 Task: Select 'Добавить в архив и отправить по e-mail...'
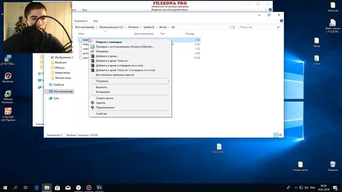pos(120,66)
